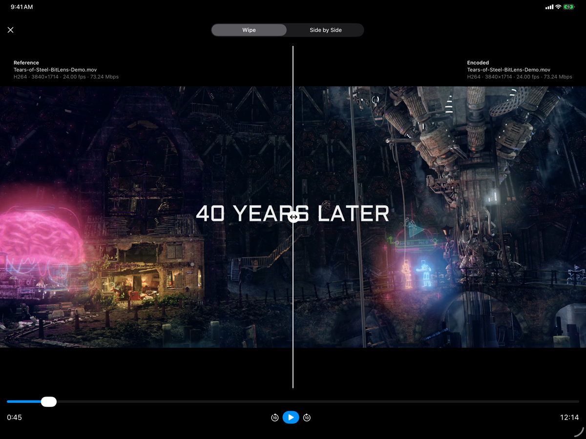586x439 pixels.
Task: Click the Reference heading label
Action: 26,62
